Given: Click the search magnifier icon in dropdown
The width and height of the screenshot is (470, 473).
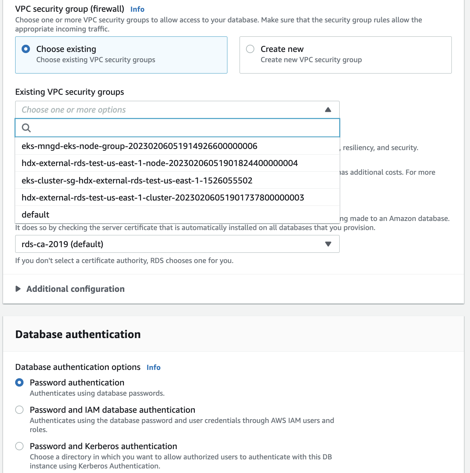Looking at the screenshot, I should pos(26,128).
